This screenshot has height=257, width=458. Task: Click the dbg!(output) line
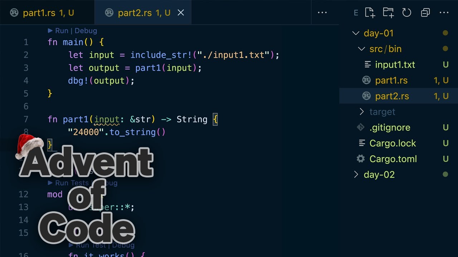[101, 81]
